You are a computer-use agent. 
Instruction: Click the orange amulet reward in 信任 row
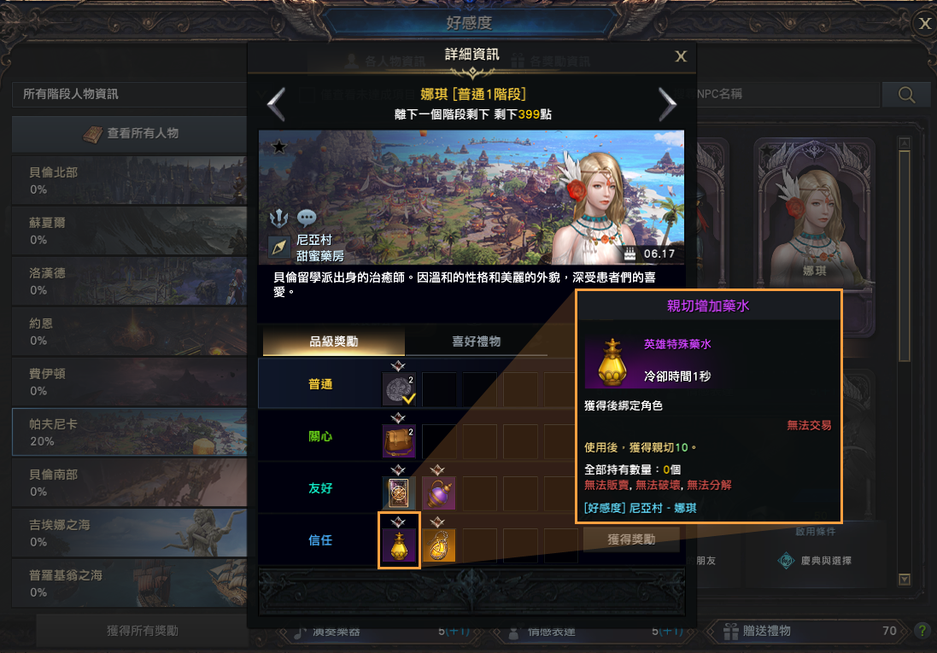439,545
